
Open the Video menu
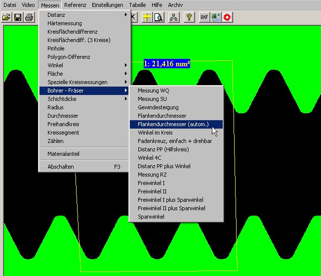point(28,5)
